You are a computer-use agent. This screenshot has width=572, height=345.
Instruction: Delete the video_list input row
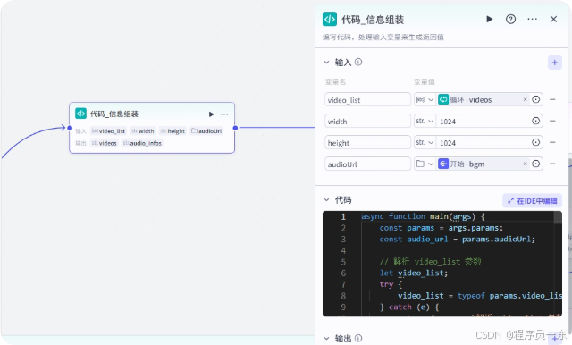[552, 99]
